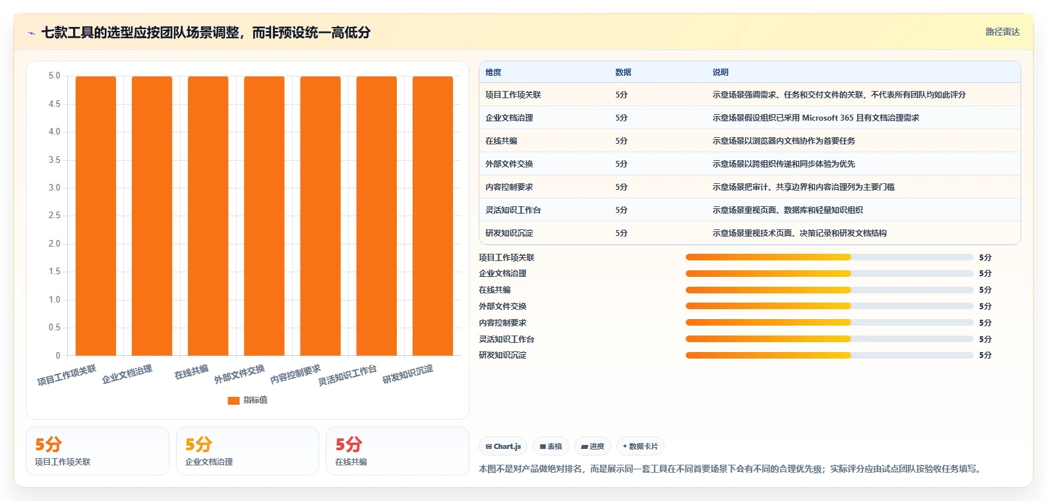Click the 研发知识沉淀 progress bar
This screenshot has width=1047, height=501.
829,355
